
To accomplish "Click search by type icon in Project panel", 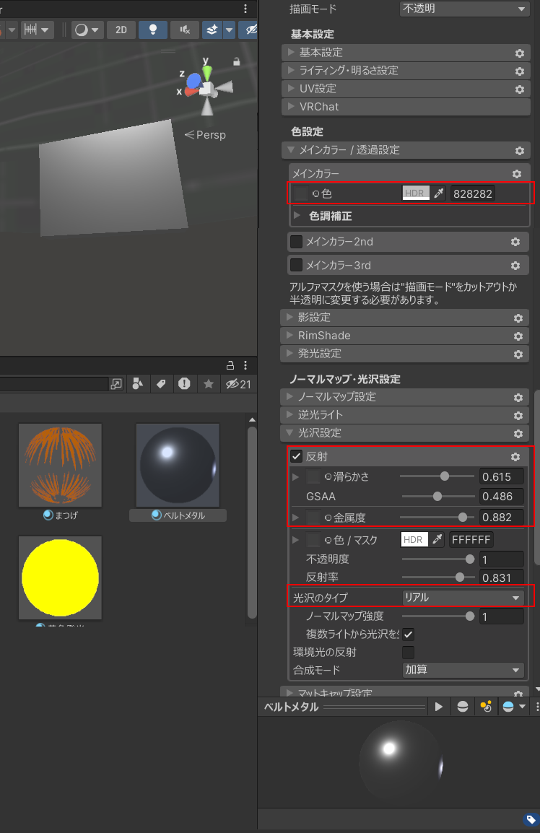I will pos(137,384).
